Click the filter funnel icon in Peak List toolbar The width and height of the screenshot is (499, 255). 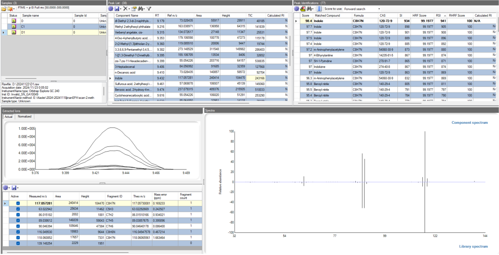(x=149, y=9)
